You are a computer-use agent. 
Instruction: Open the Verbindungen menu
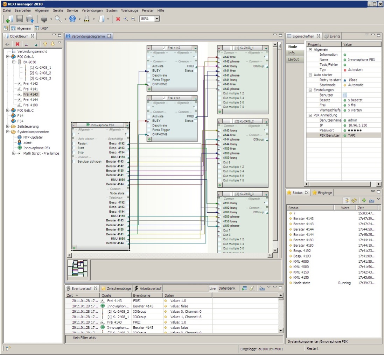pos(92,10)
